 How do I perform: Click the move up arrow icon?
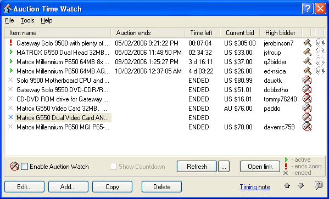(287, 186)
